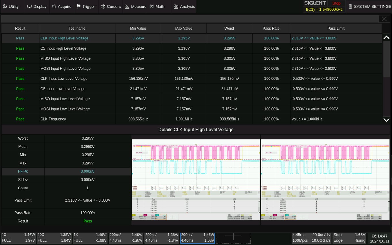Screen dimensions: 392x245
Task: Select the CLK Frequency test row
Action: tap(53, 119)
